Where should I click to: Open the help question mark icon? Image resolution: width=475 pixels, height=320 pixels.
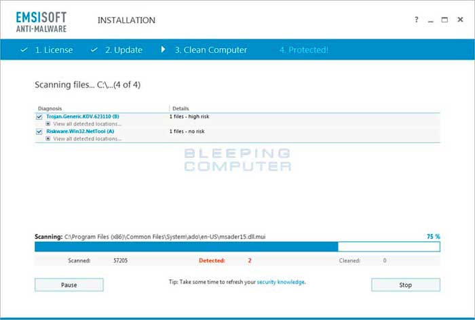tap(417, 20)
